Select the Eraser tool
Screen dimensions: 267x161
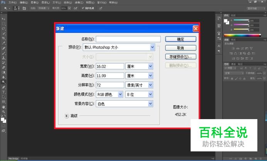coord(3,68)
